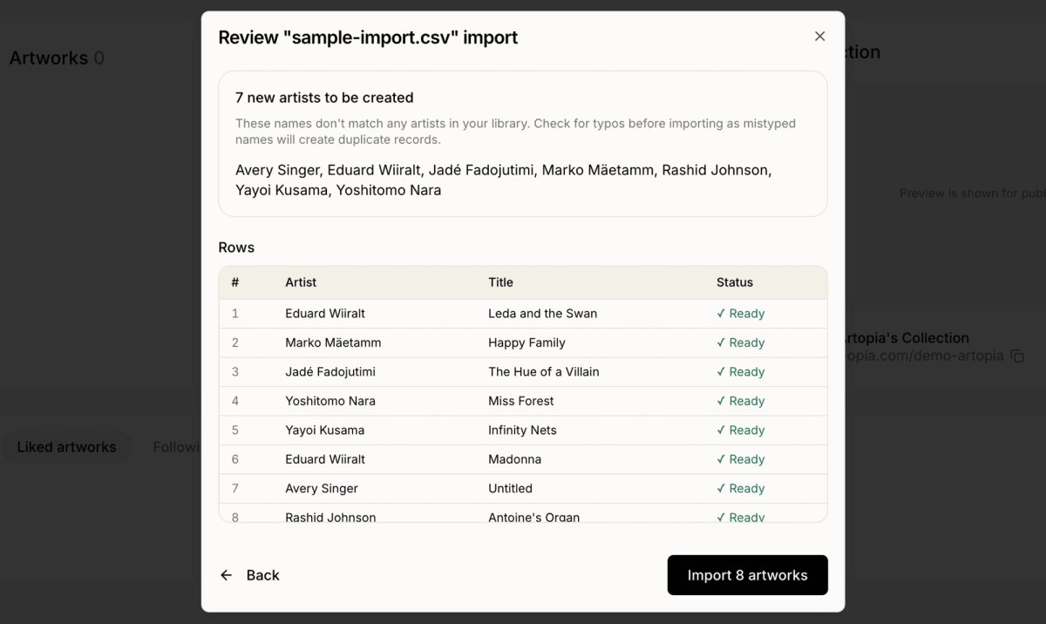Click the dialog title text
This screenshot has width=1046, height=624.
[x=368, y=37]
